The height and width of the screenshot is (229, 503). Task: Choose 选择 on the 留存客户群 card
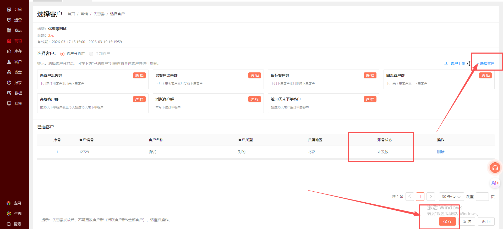pos(370,76)
